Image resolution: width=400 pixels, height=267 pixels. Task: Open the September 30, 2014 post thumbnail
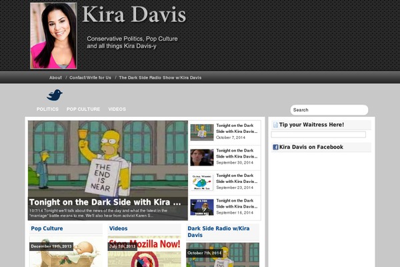pos(202,158)
